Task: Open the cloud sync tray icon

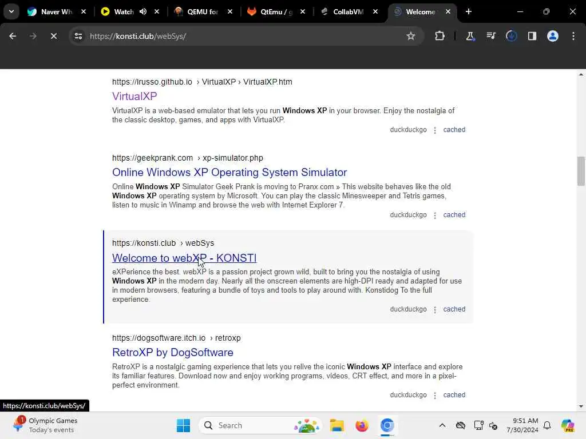Action: click(x=461, y=425)
